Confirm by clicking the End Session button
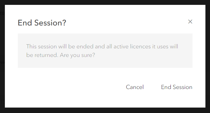Screen dimensions: 210x113 click(177, 87)
